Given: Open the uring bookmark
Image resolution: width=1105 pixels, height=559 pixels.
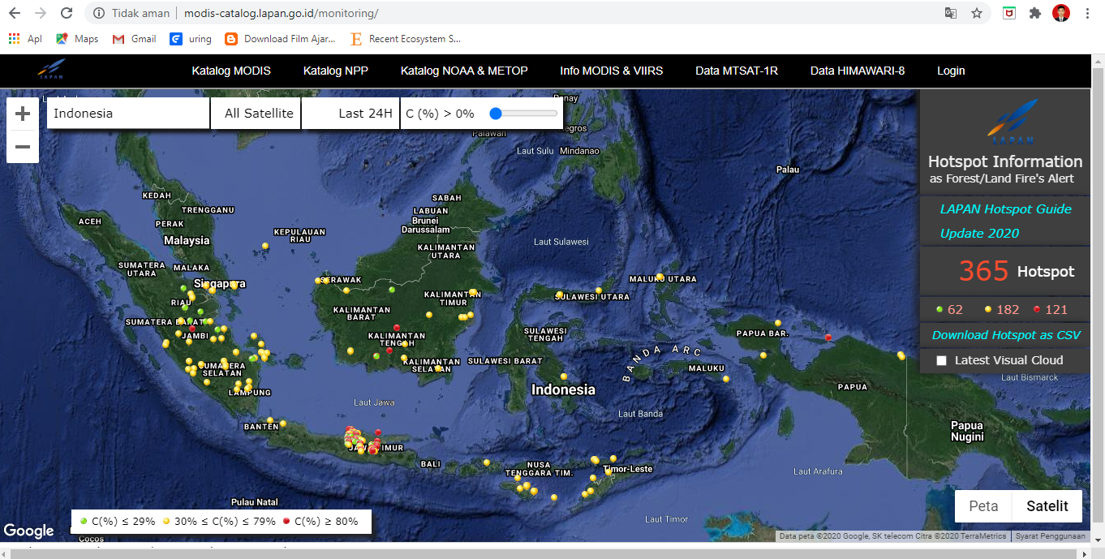Looking at the screenshot, I should pos(191,38).
